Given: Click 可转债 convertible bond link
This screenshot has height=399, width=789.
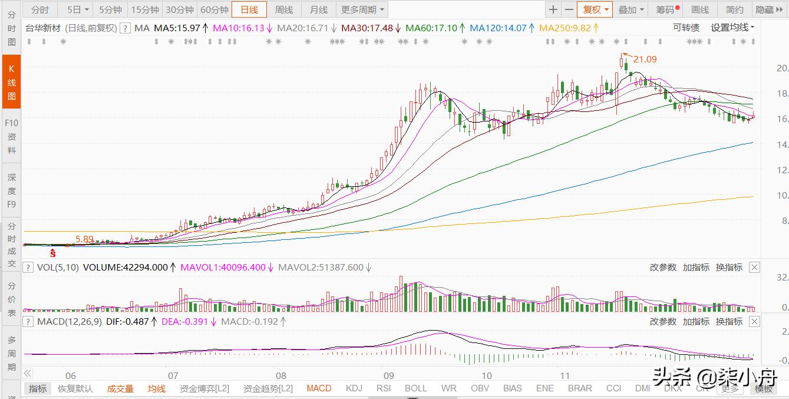Looking at the screenshot, I should click(x=686, y=28).
